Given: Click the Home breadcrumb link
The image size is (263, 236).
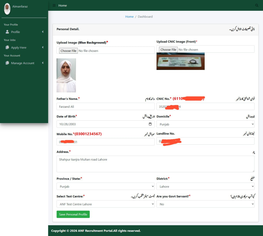Looking at the screenshot, I should tap(129, 17).
